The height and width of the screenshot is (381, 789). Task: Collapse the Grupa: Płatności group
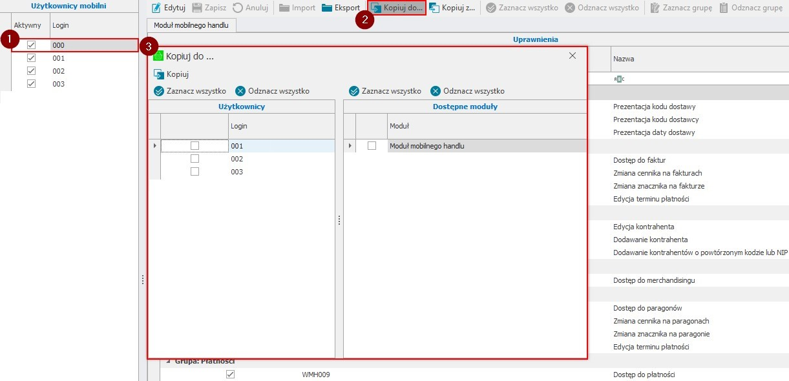tap(169, 361)
